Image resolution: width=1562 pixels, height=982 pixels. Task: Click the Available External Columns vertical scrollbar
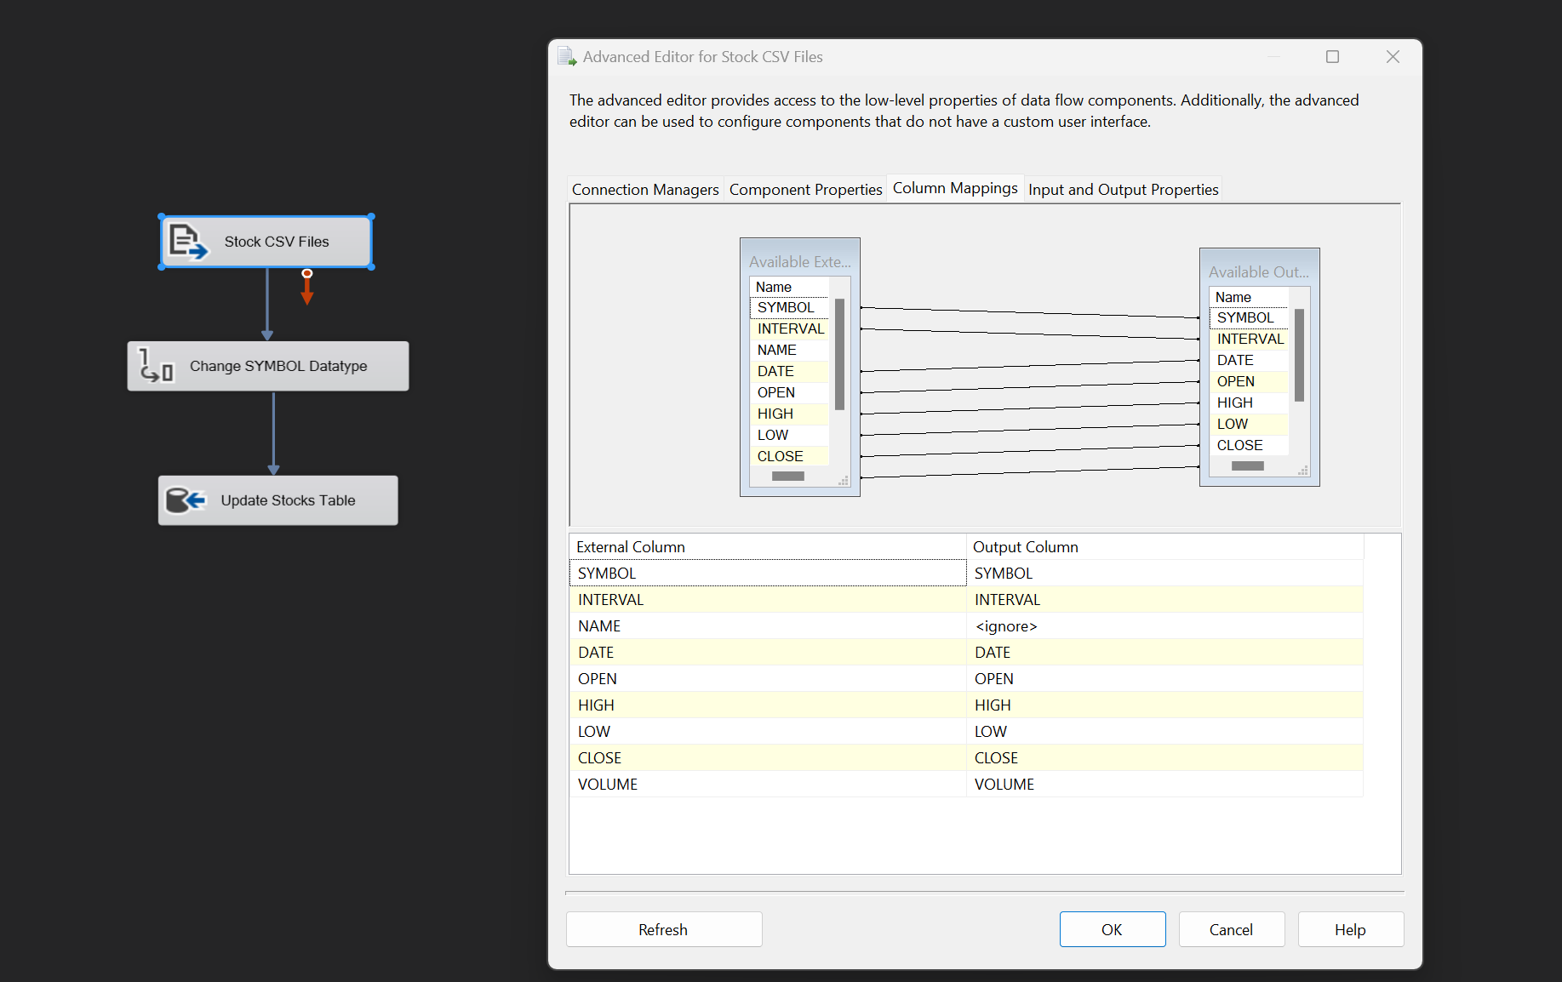tap(839, 354)
